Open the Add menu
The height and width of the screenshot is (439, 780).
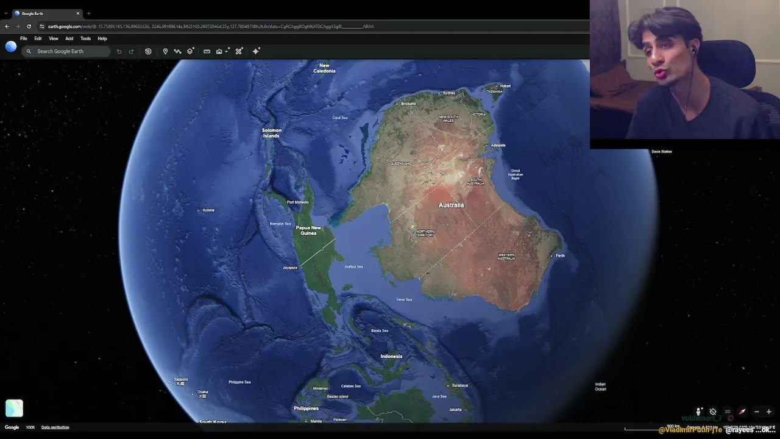pos(69,38)
